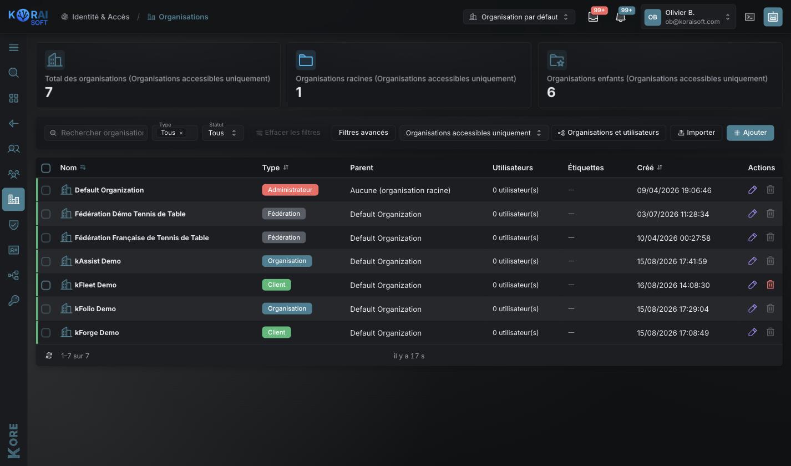791x466 pixels.
Task: Click the kForge Demo organisation name
Action: point(97,332)
